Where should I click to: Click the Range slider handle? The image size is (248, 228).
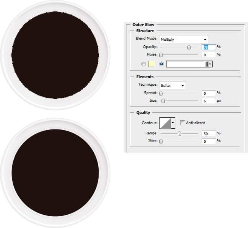coord(179,134)
